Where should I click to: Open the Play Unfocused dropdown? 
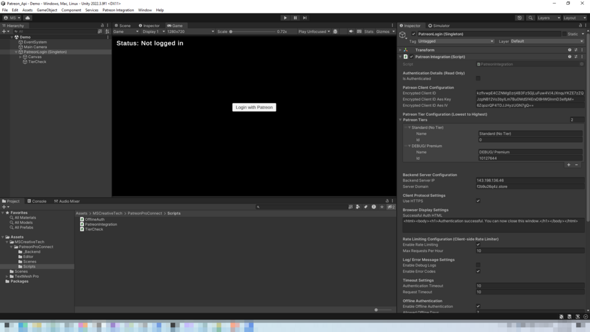(314, 32)
